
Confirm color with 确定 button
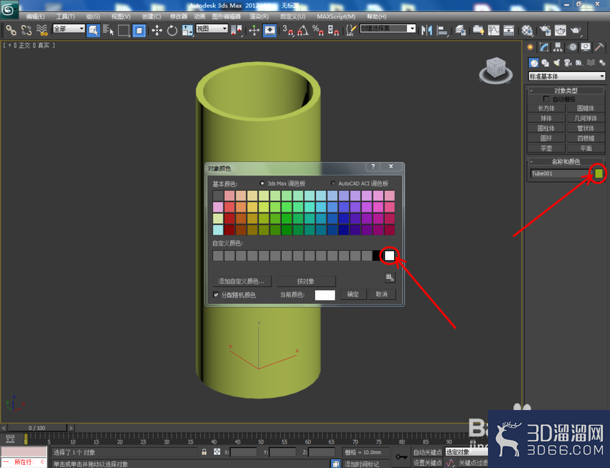point(353,295)
